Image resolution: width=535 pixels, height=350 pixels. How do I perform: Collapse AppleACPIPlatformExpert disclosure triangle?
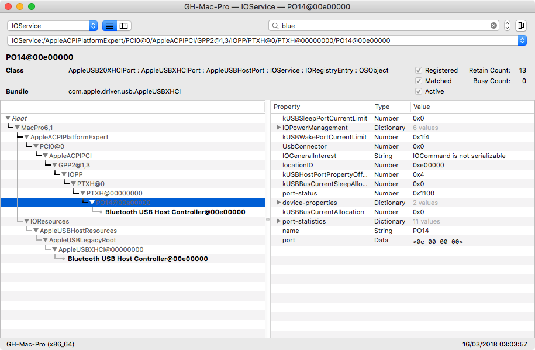tap(27, 137)
